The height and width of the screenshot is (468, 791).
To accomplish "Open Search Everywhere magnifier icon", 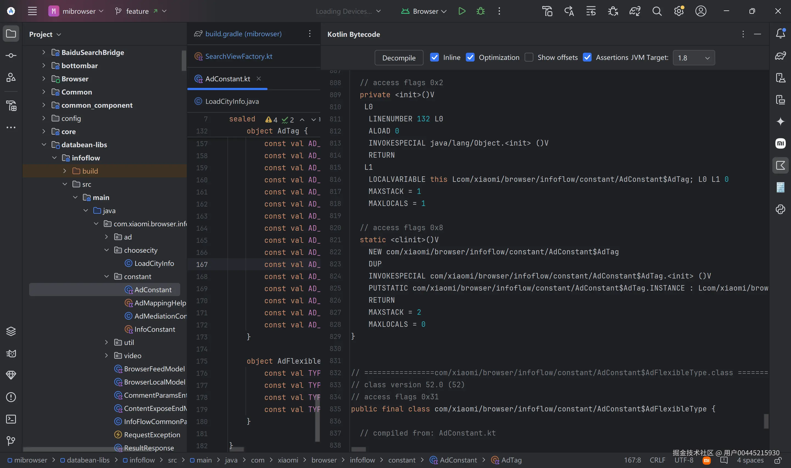I will coord(657,11).
